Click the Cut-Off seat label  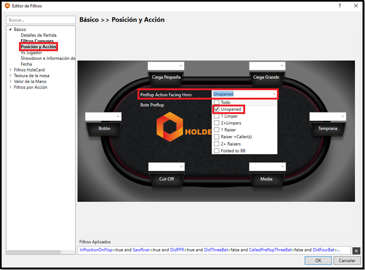167,179
